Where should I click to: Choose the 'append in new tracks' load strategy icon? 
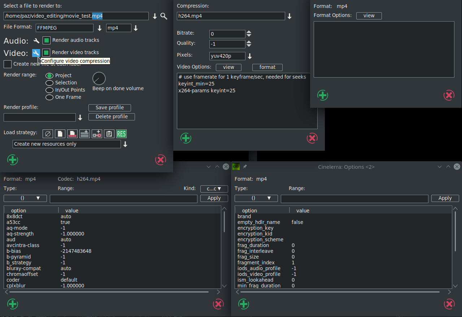[x=84, y=133]
